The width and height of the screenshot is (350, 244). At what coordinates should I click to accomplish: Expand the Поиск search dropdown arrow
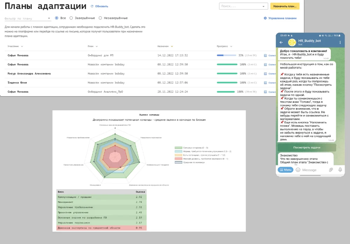pos(264,7)
